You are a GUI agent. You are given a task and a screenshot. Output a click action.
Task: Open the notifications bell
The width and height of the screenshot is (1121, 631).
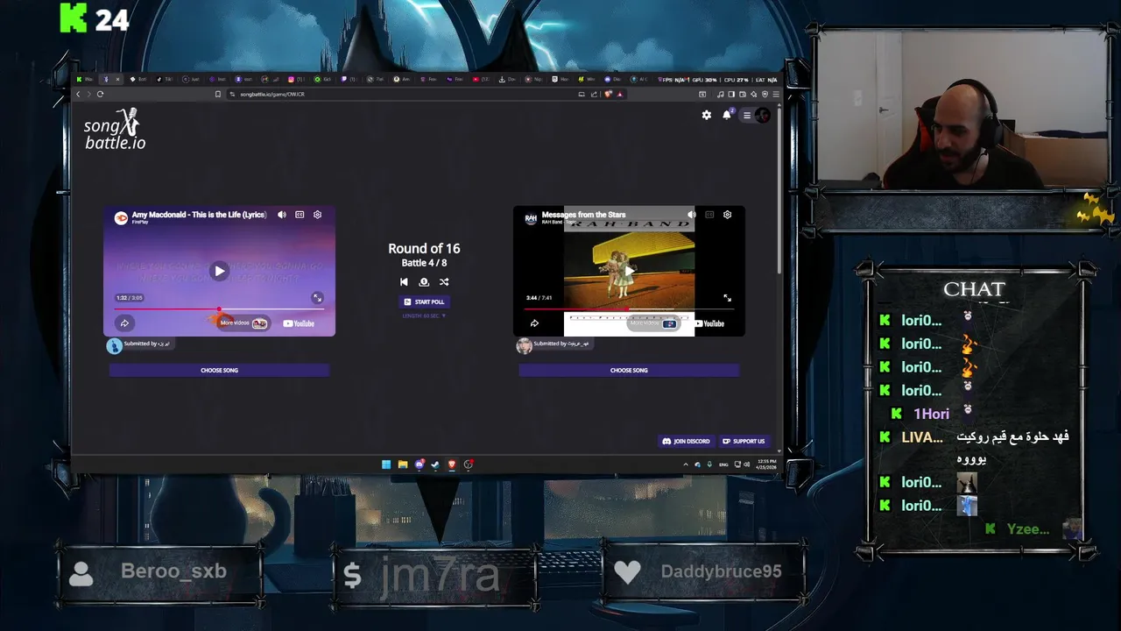727,115
